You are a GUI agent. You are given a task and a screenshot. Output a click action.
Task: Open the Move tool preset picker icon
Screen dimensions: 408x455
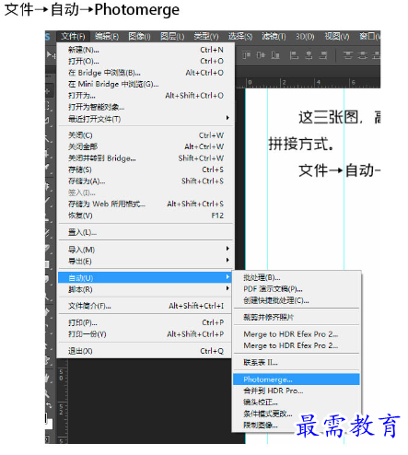point(51,55)
